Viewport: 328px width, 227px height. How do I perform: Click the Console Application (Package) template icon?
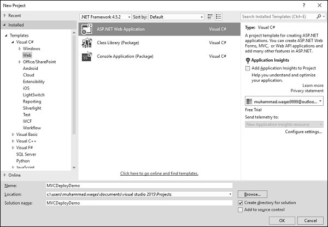[x=87, y=56]
